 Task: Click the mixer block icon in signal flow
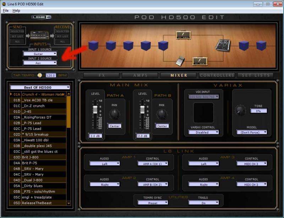click(x=223, y=45)
